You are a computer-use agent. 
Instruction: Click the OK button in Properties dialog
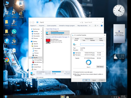coord(86,80)
